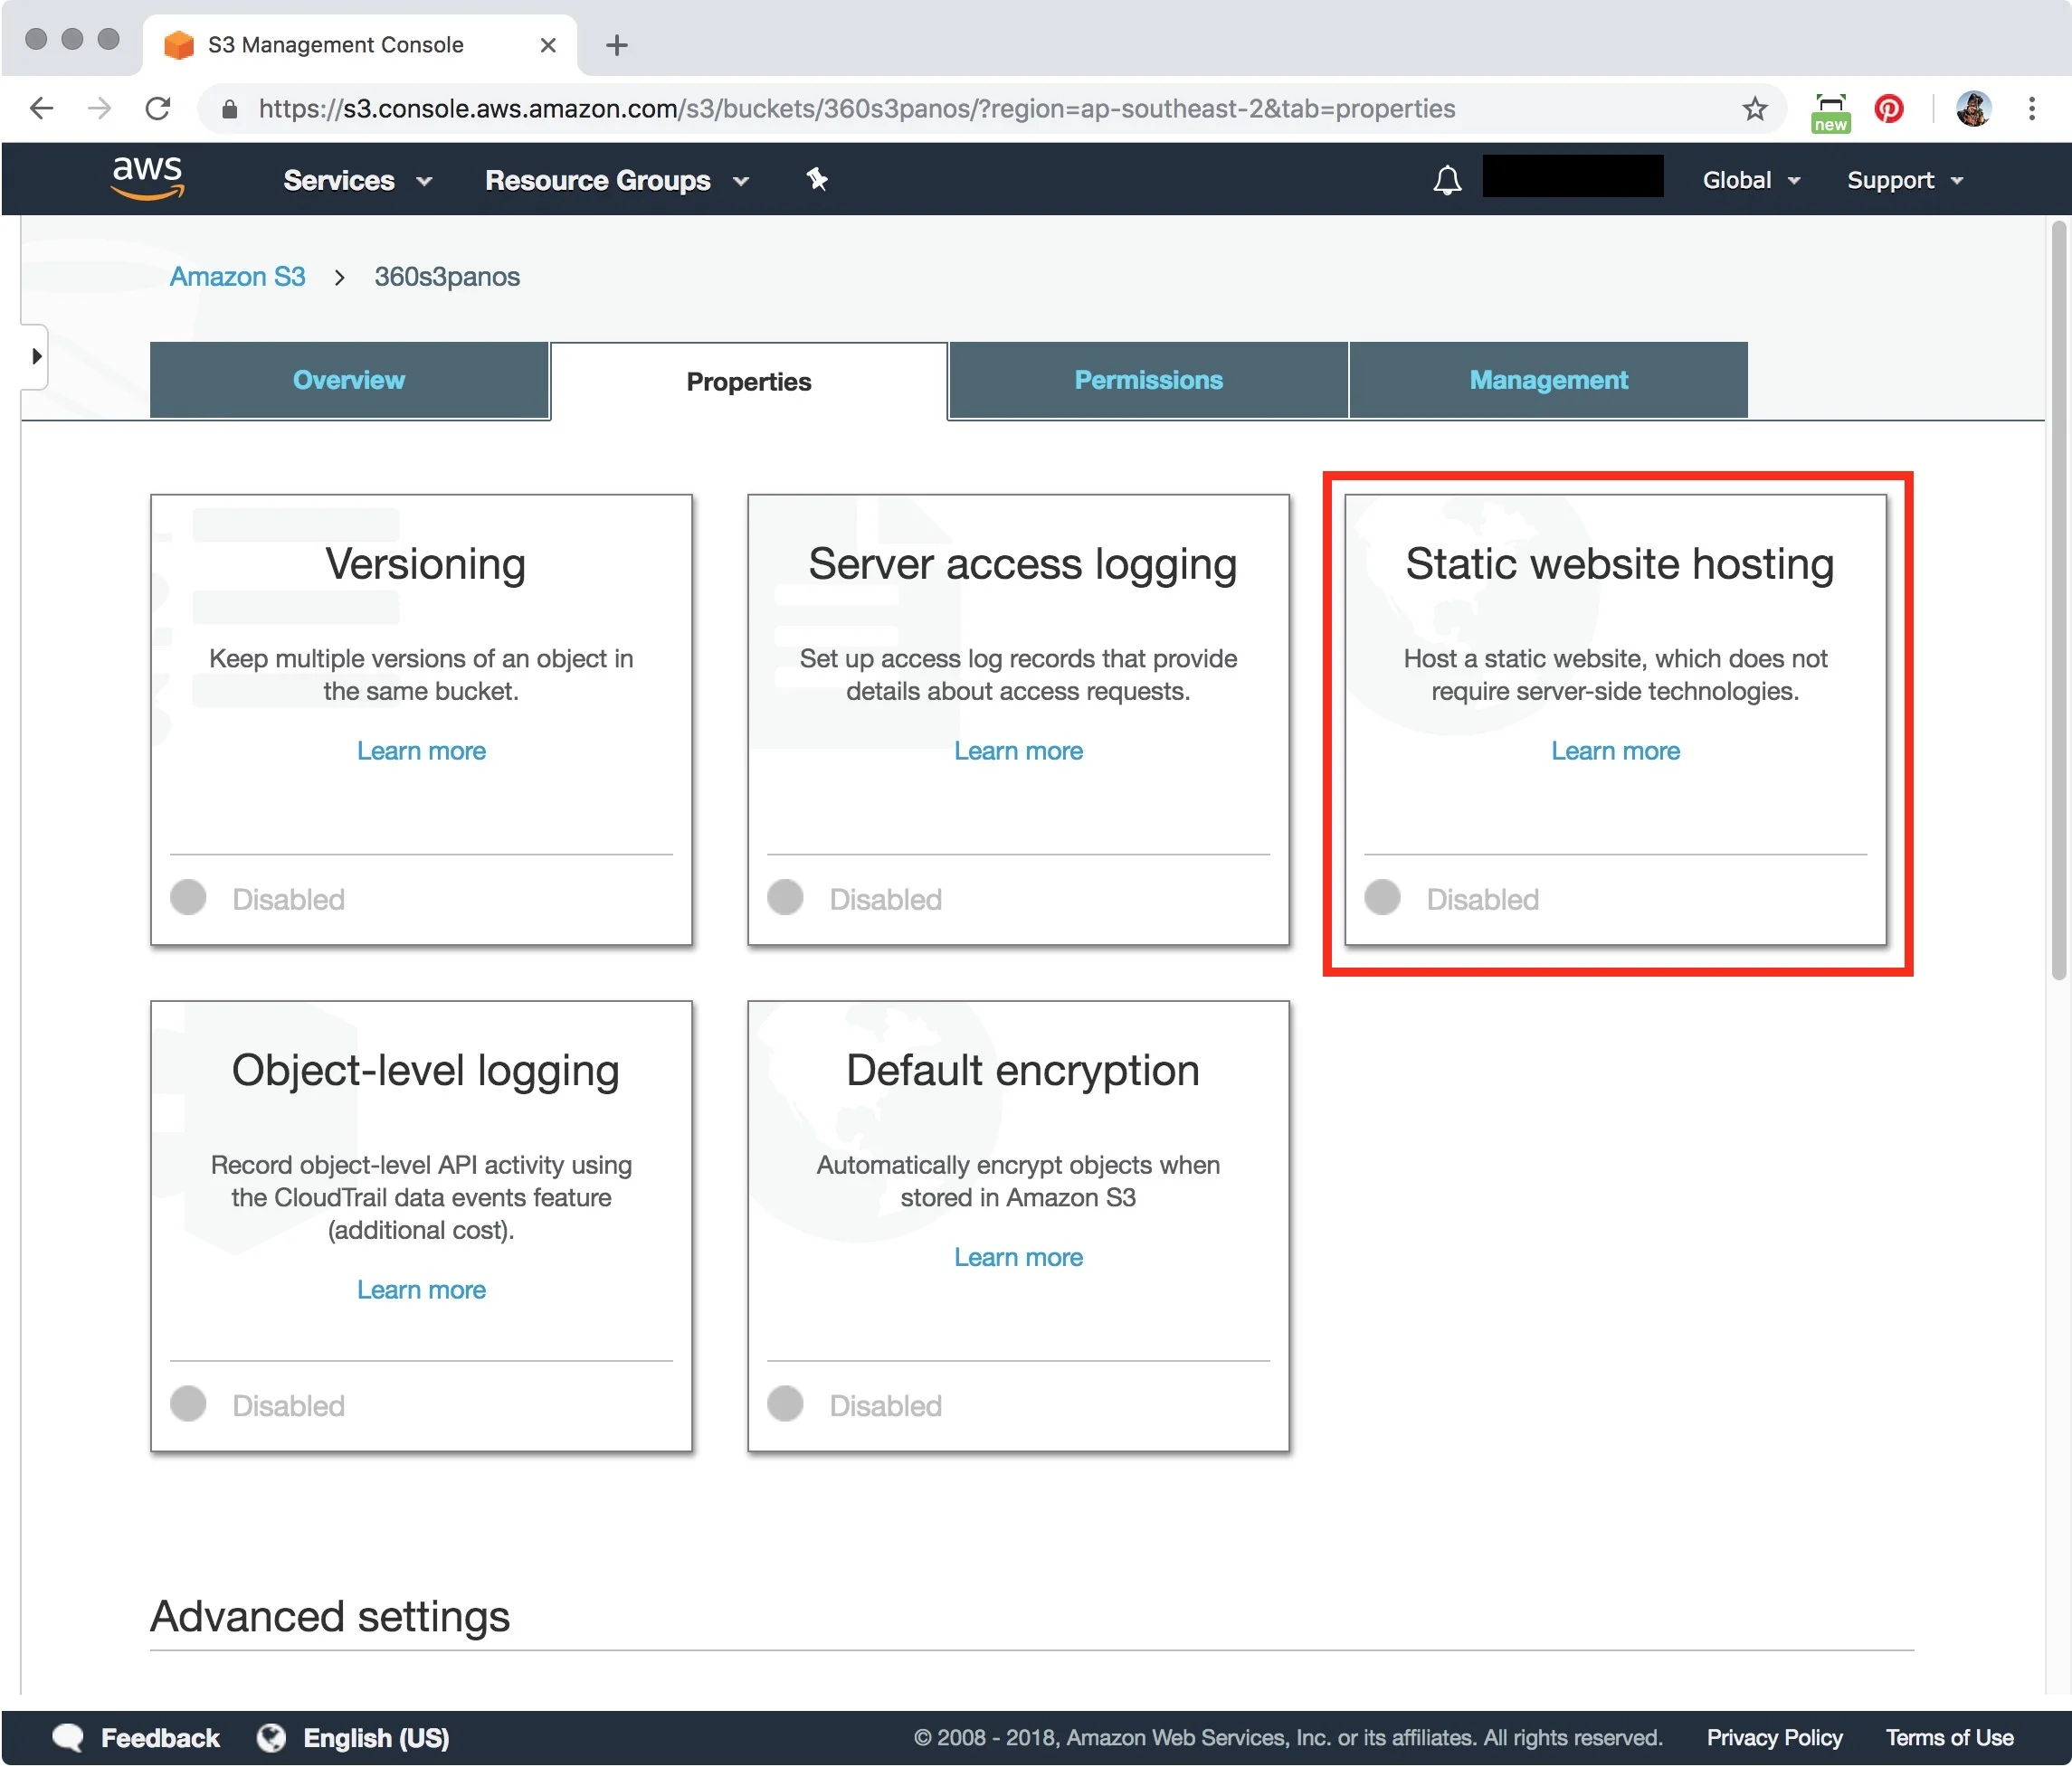
Task: Go back to previous page
Action: (x=41, y=108)
